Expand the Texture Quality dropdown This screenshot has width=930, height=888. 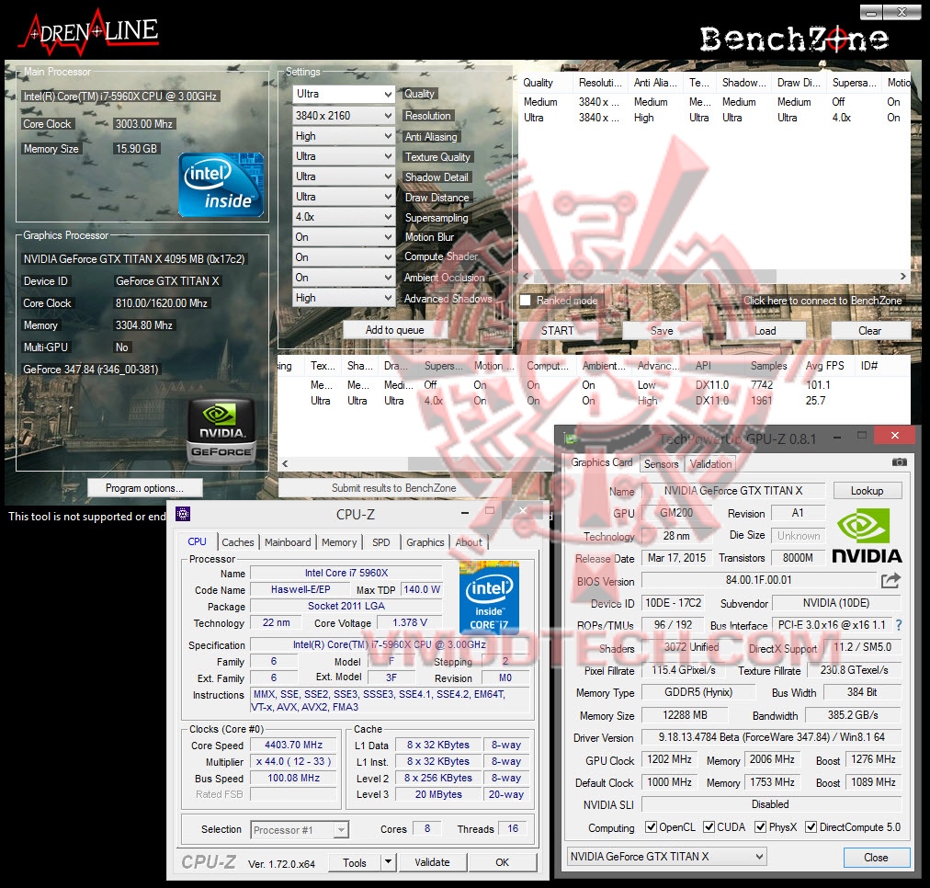click(x=344, y=156)
